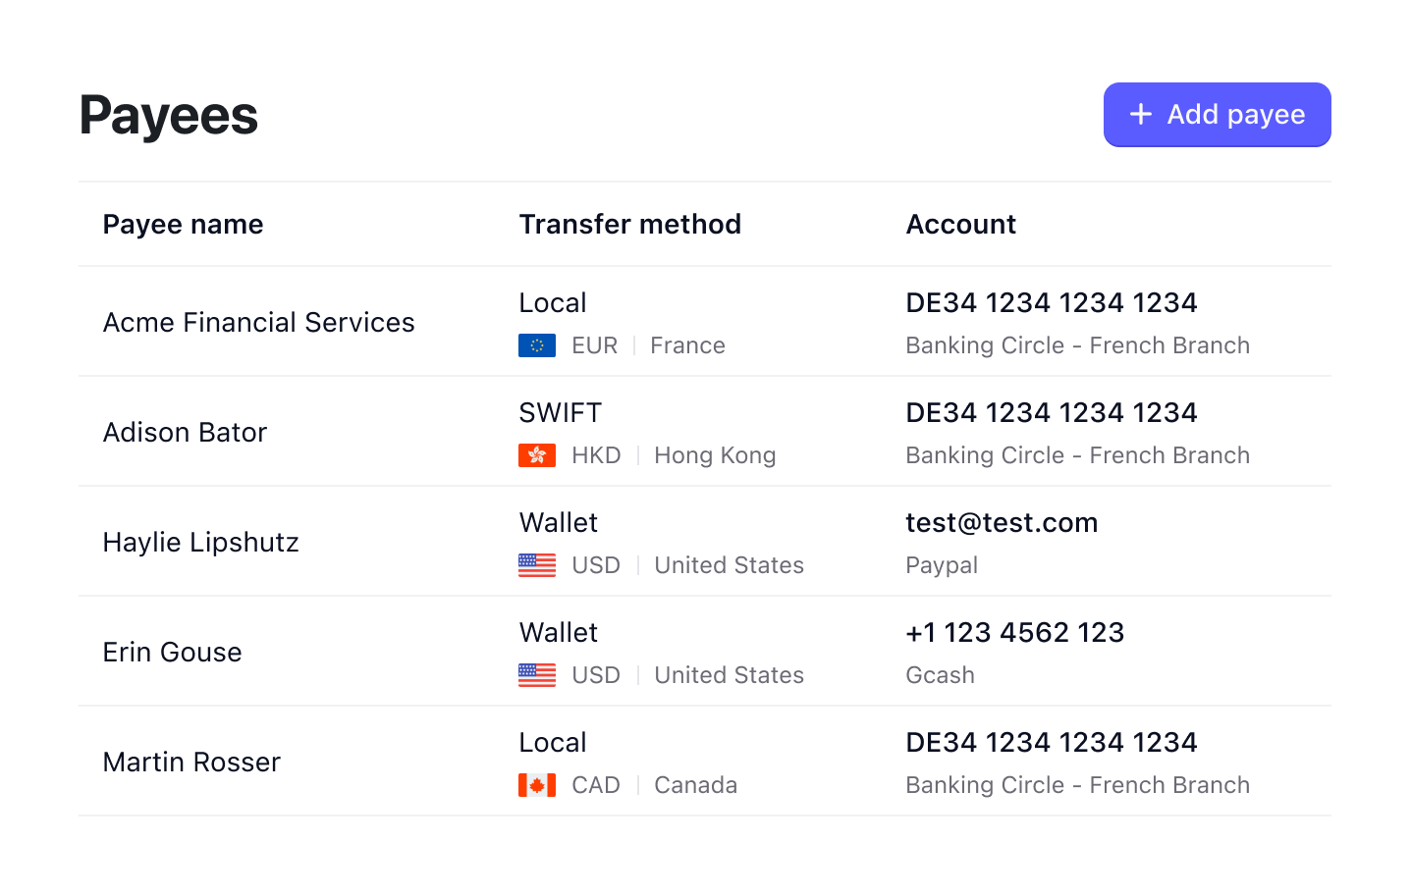Select payee Erin Gouse
The image size is (1410, 895).
click(172, 653)
